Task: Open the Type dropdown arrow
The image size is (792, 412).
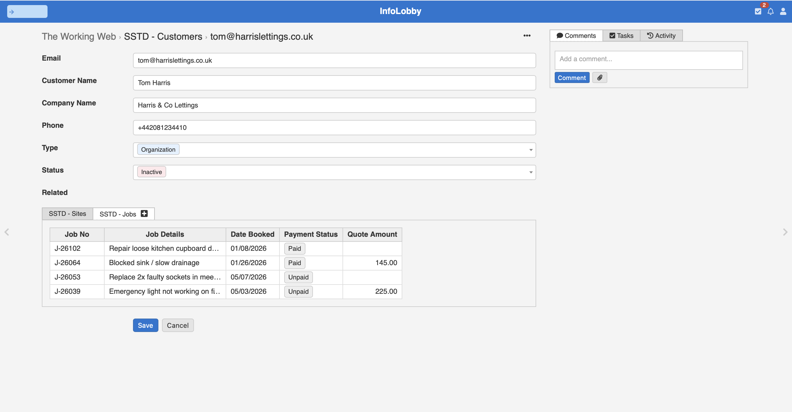Action: (x=531, y=150)
